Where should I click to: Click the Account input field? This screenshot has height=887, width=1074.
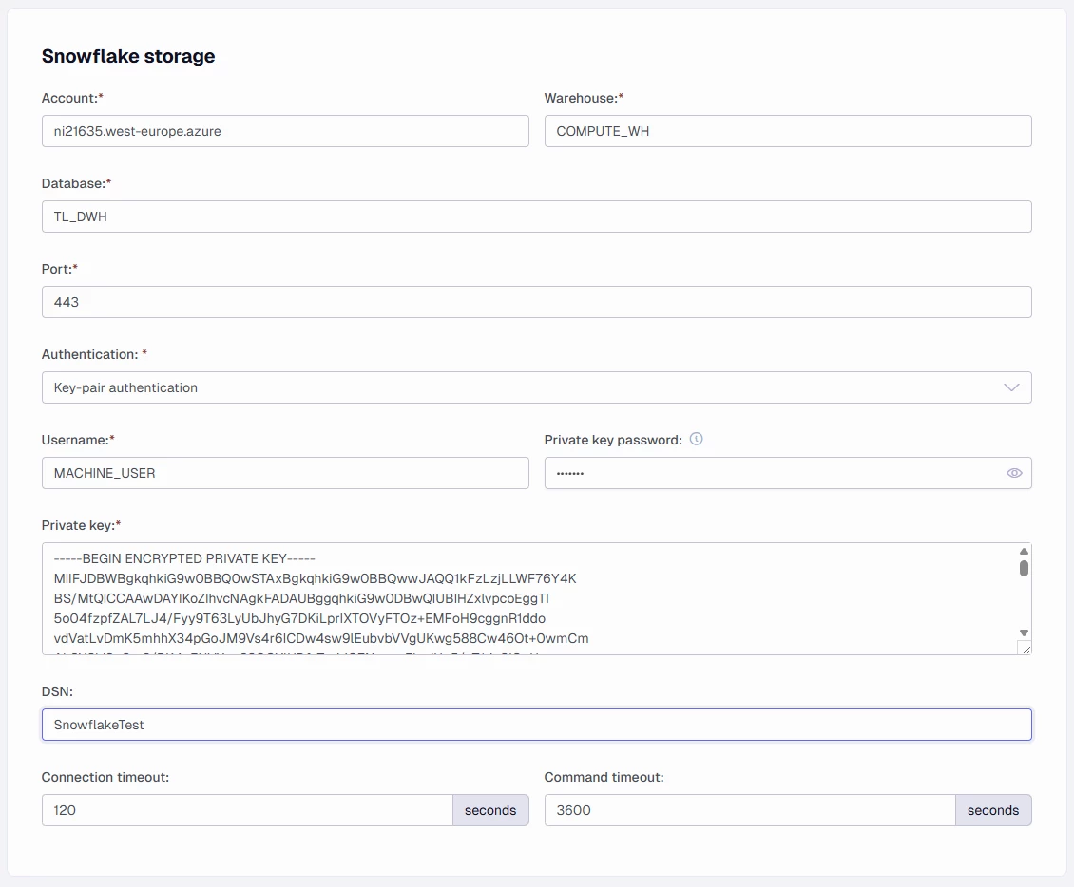click(x=285, y=131)
